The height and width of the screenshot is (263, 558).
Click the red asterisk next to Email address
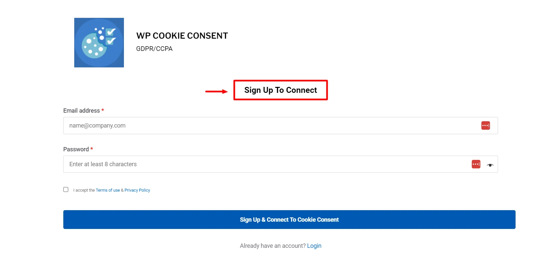(103, 110)
